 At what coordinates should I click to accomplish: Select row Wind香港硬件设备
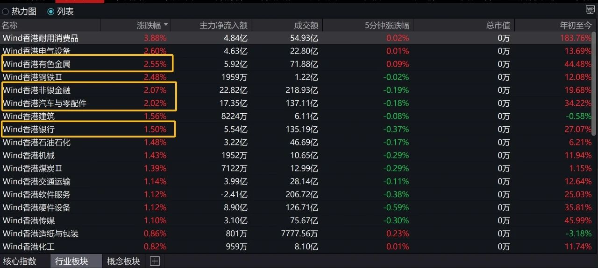coord(296,208)
